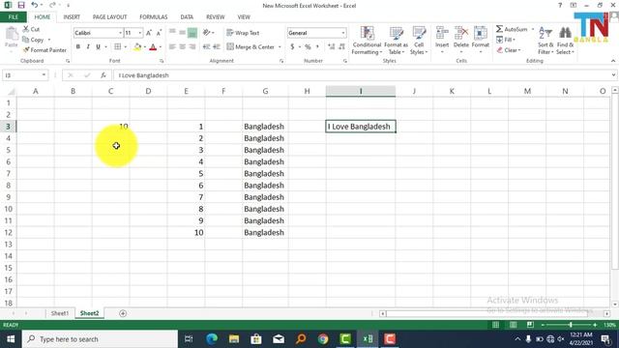Cut the selected cell contents

click(31, 29)
